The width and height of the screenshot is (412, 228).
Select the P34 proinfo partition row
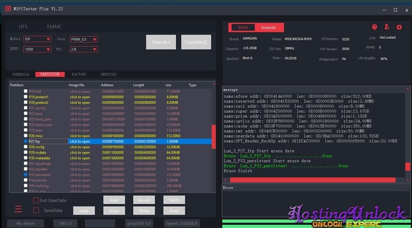(x=111, y=180)
